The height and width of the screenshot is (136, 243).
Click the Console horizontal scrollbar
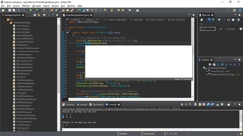click(151, 130)
